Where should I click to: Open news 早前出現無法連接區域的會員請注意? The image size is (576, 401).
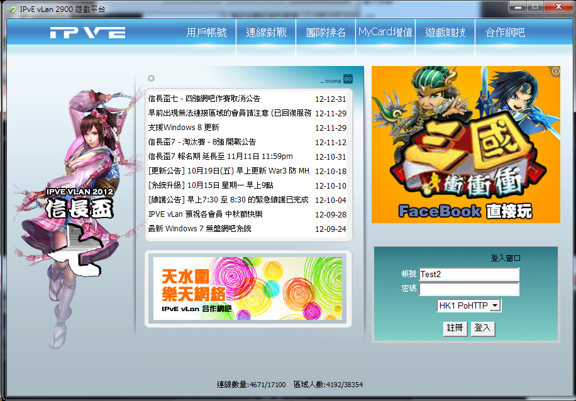(230, 113)
